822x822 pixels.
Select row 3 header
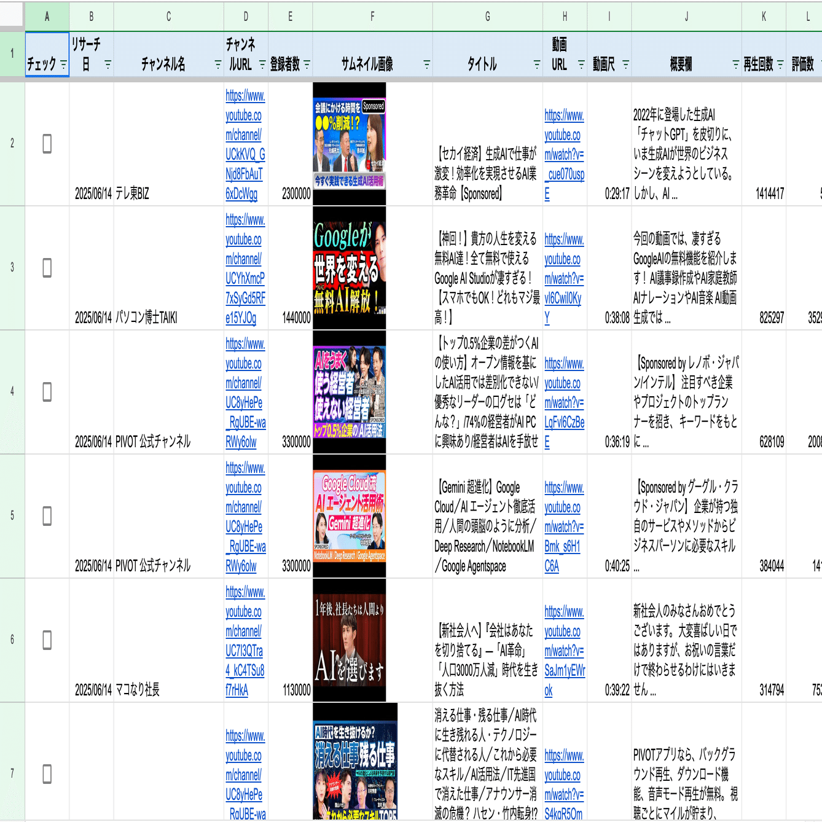[12, 268]
